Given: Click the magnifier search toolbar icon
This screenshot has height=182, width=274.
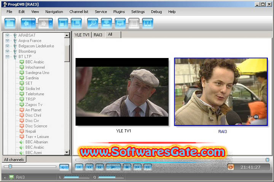Looking at the screenshot, I should coord(92,23).
